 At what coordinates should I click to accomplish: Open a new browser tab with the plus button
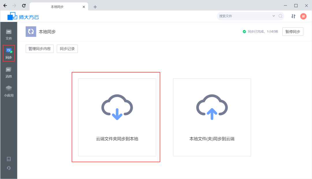coord(95,6)
